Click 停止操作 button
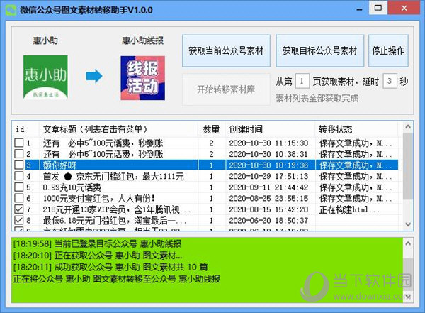 [388, 50]
